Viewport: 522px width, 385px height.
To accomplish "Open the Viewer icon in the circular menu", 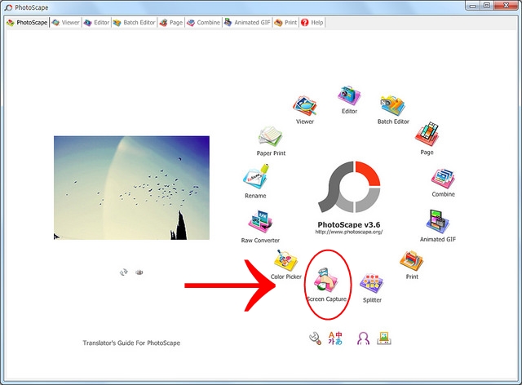I will pos(304,107).
